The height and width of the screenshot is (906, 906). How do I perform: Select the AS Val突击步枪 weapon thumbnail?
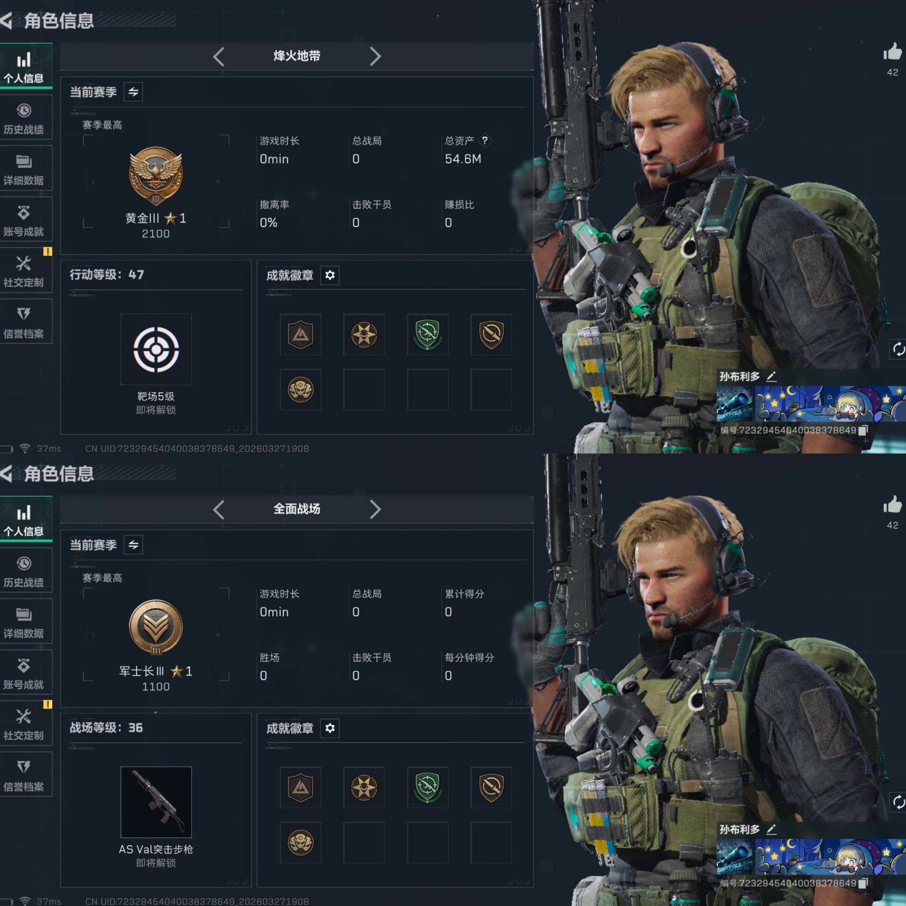tap(156, 802)
